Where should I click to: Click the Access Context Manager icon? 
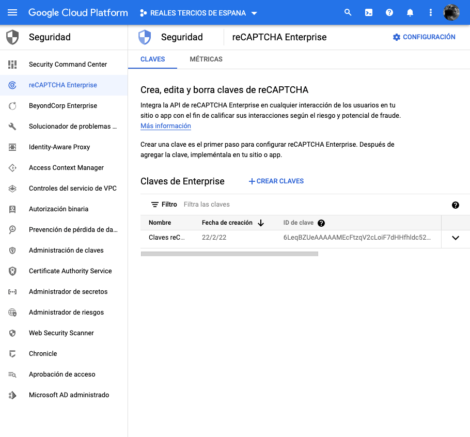[12, 168]
